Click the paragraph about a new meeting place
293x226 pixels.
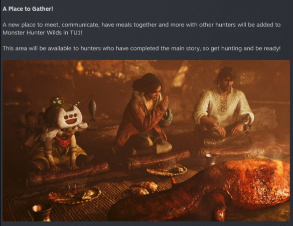coord(141,28)
